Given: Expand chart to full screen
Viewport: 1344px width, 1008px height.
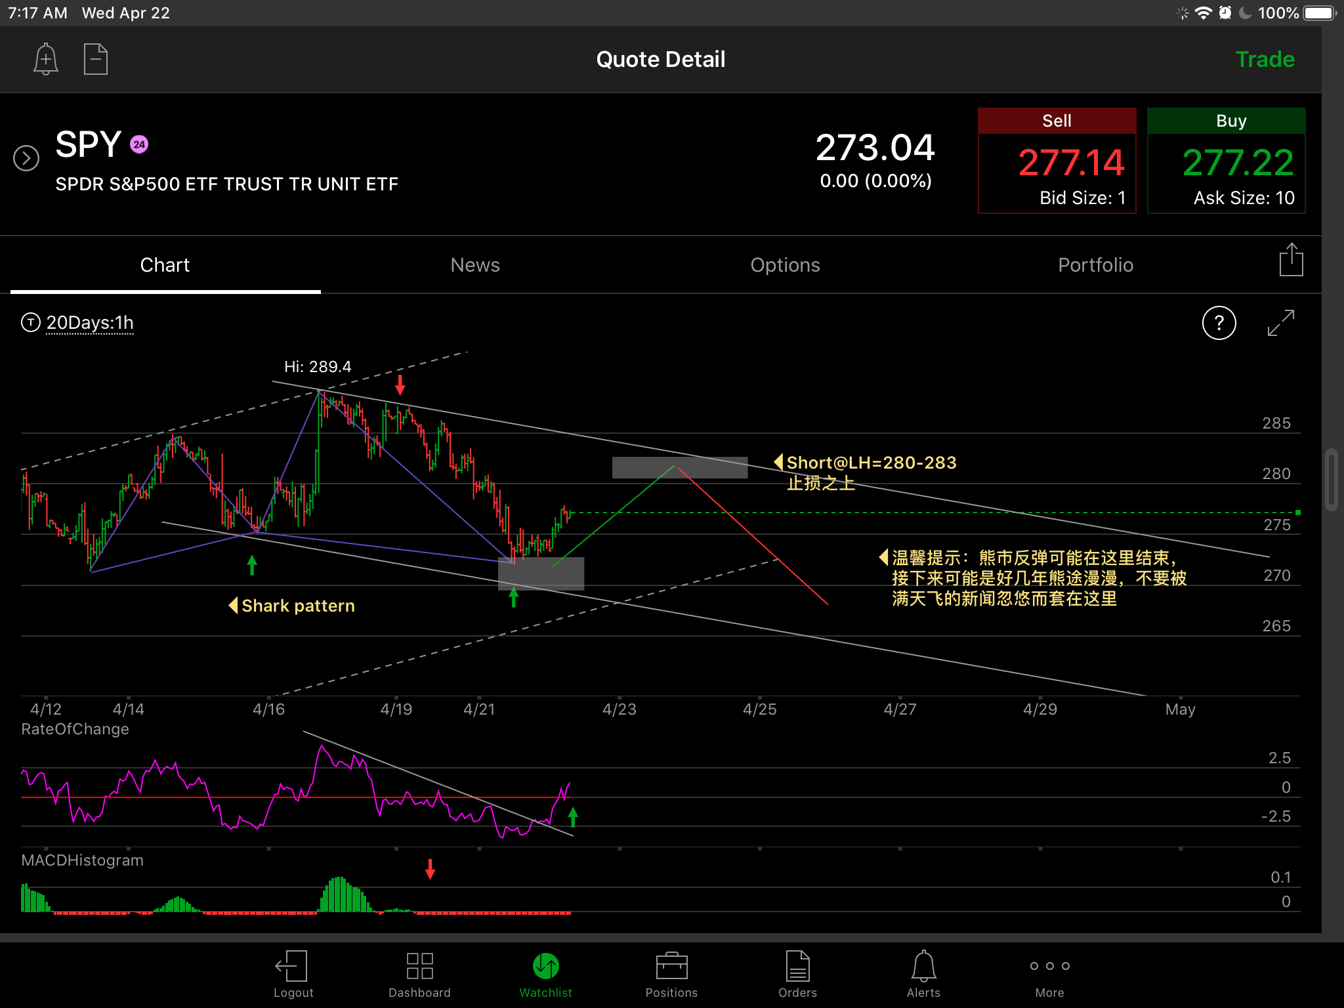Looking at the screenshot, I should point(1280,323).
